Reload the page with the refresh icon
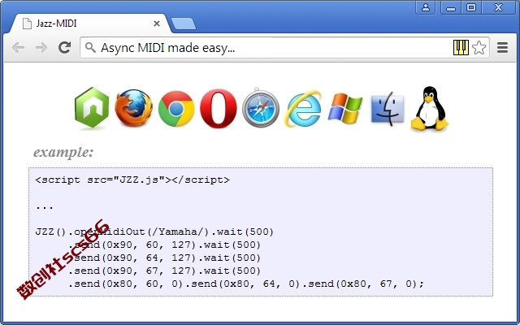 65,48
